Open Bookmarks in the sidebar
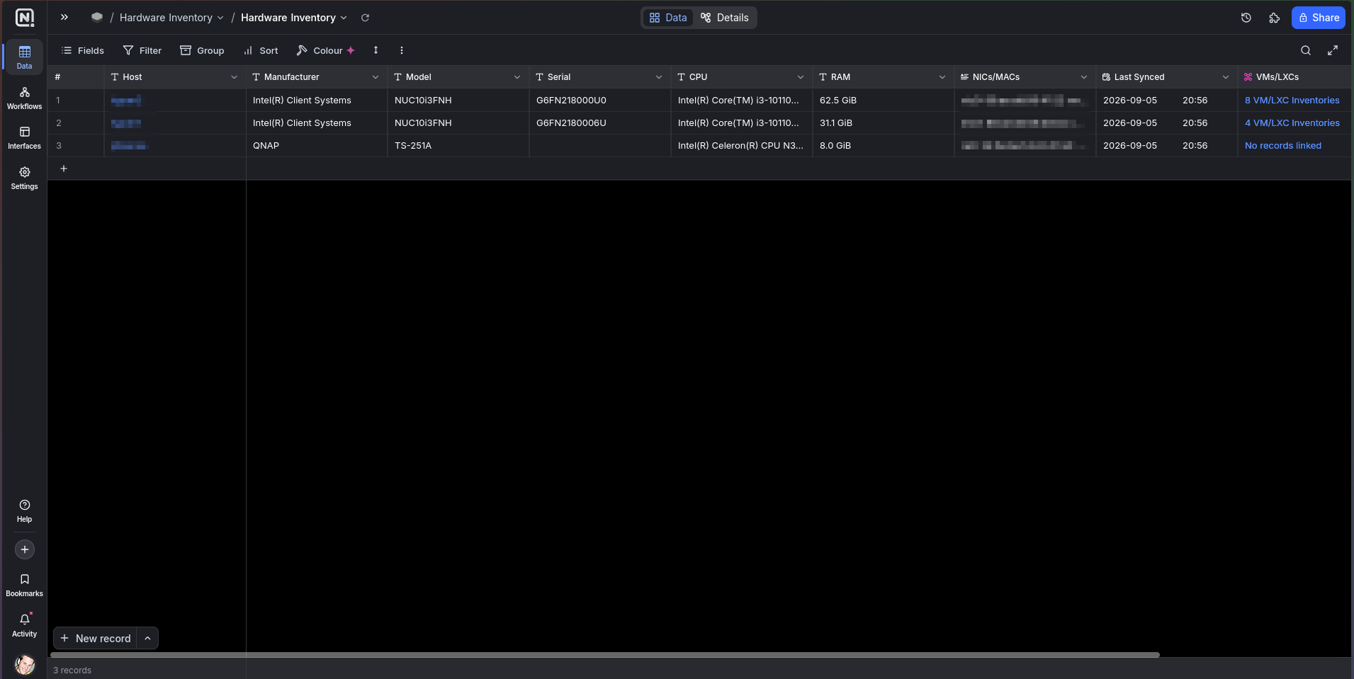The width and height of the screenshot is (1354, 679). pos(25,585)
